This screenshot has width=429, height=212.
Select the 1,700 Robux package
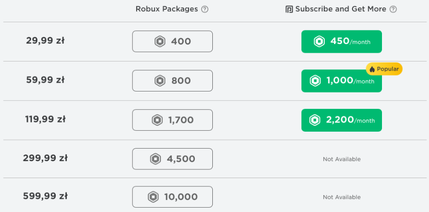(x=173, y=120)
